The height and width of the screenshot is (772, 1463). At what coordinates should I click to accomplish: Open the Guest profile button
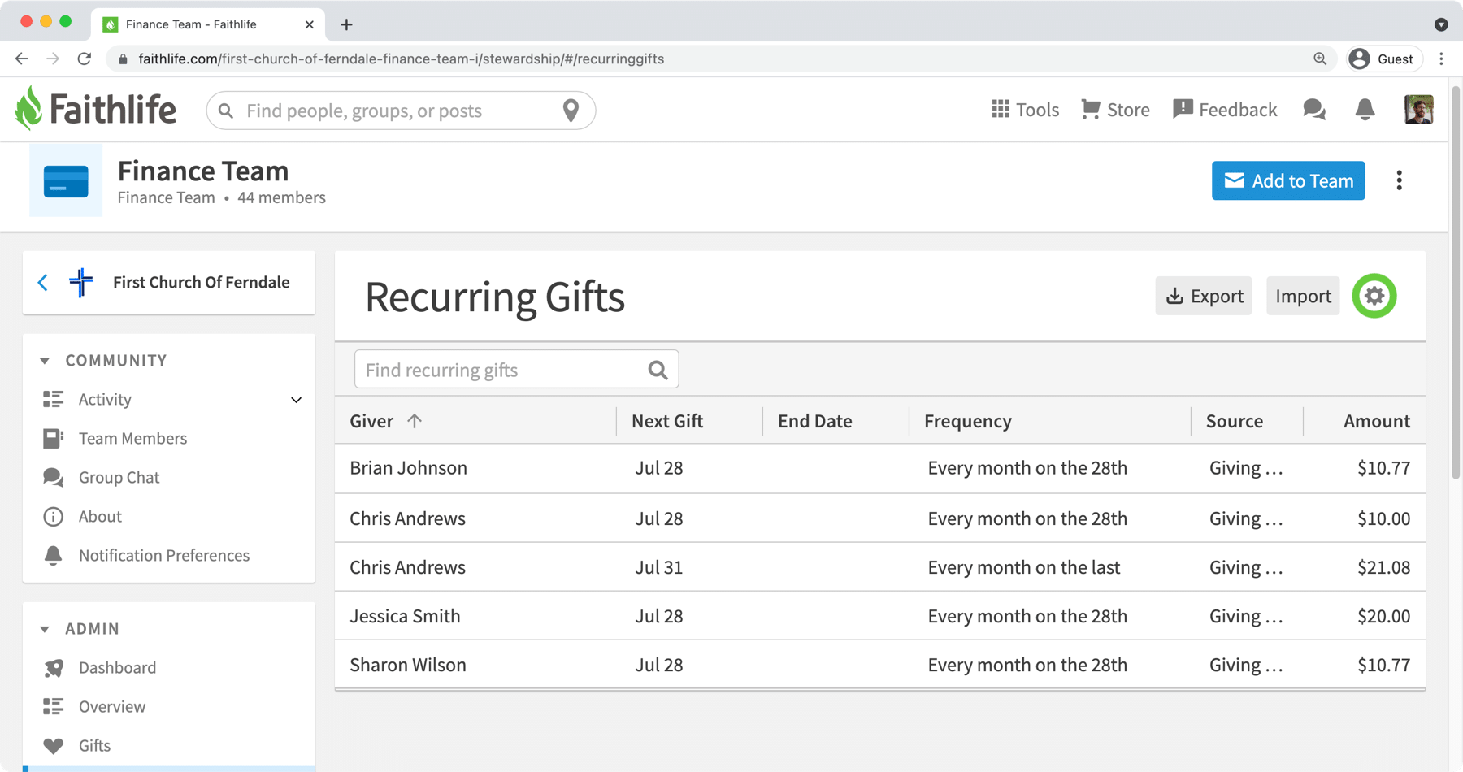pos(1383,59)
